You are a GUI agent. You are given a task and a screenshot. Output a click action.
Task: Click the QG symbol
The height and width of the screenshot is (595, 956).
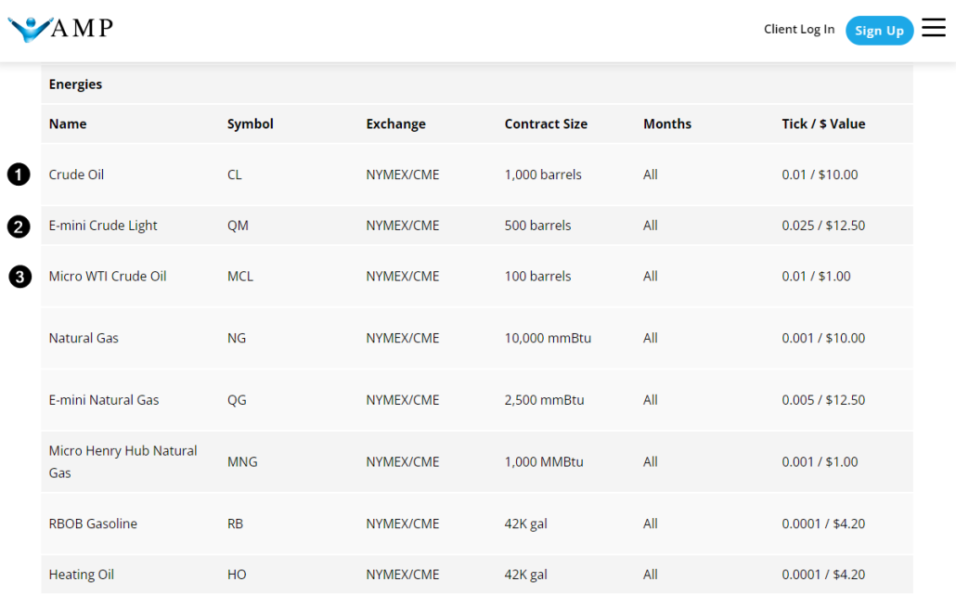[236, 400]
